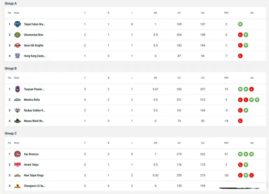Image resolution: width=269 pixels, height=194 pixels.
Task: Click the Hong Kong Eastern team logo
Action: tap(18, 56)
